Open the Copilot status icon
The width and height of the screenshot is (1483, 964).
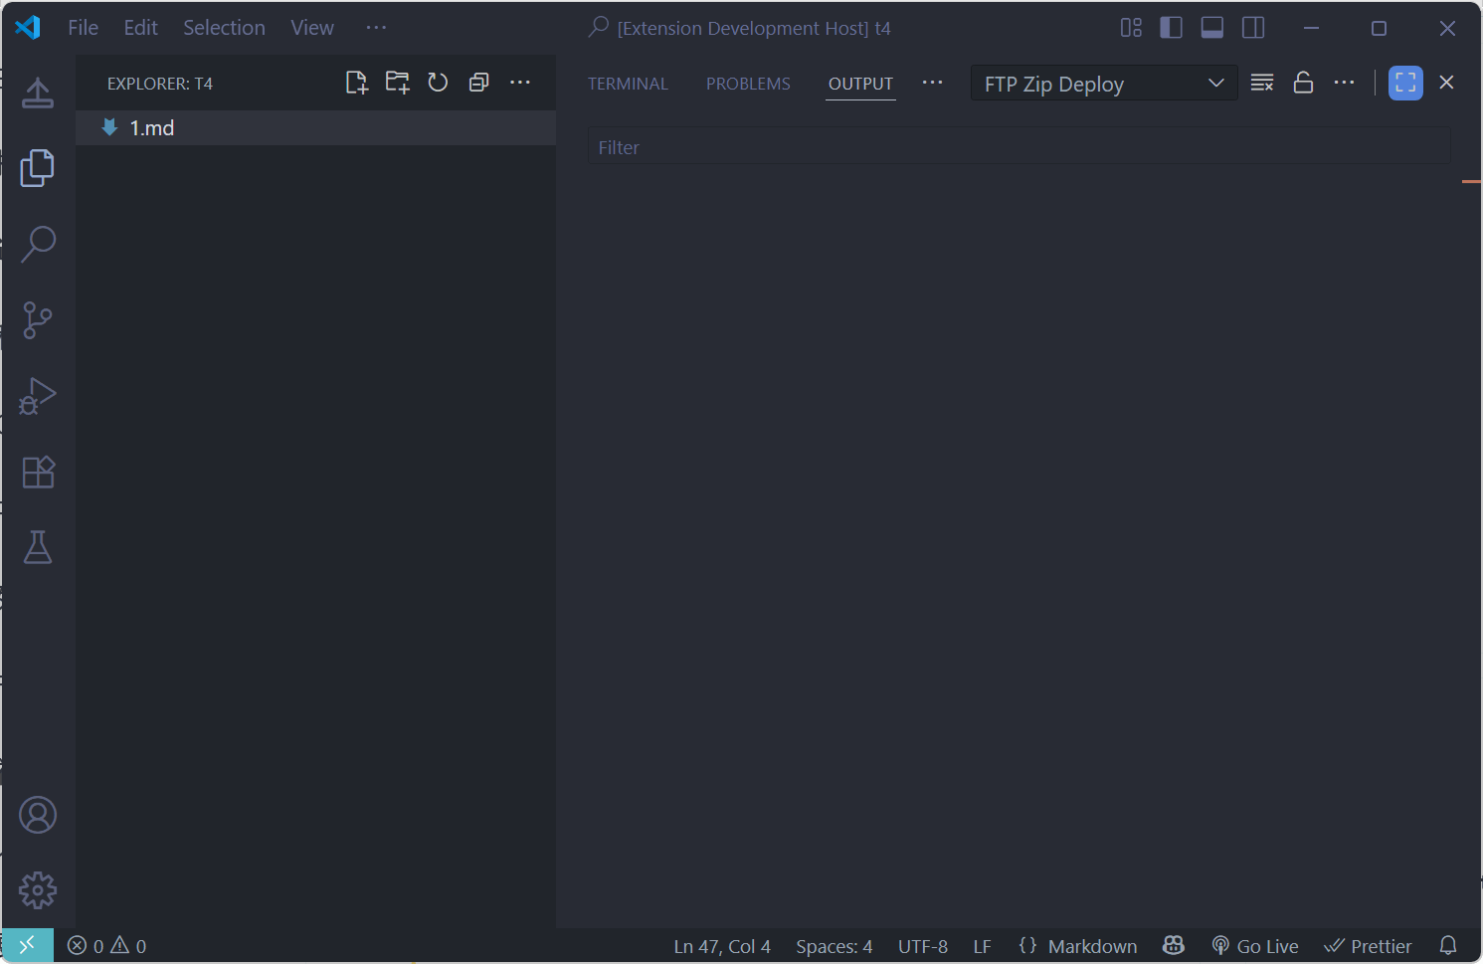(x=1174, y=945)
